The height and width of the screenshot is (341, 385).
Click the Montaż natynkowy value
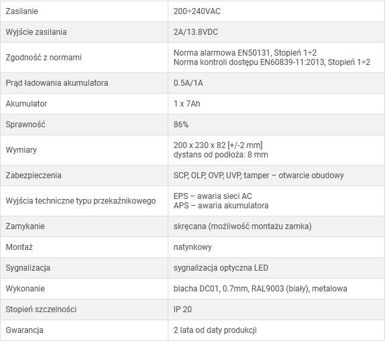pos(192,247)
